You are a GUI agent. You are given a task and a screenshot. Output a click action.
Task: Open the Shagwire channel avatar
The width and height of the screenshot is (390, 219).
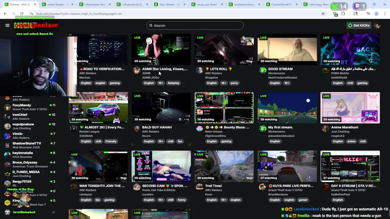(200, 71)
